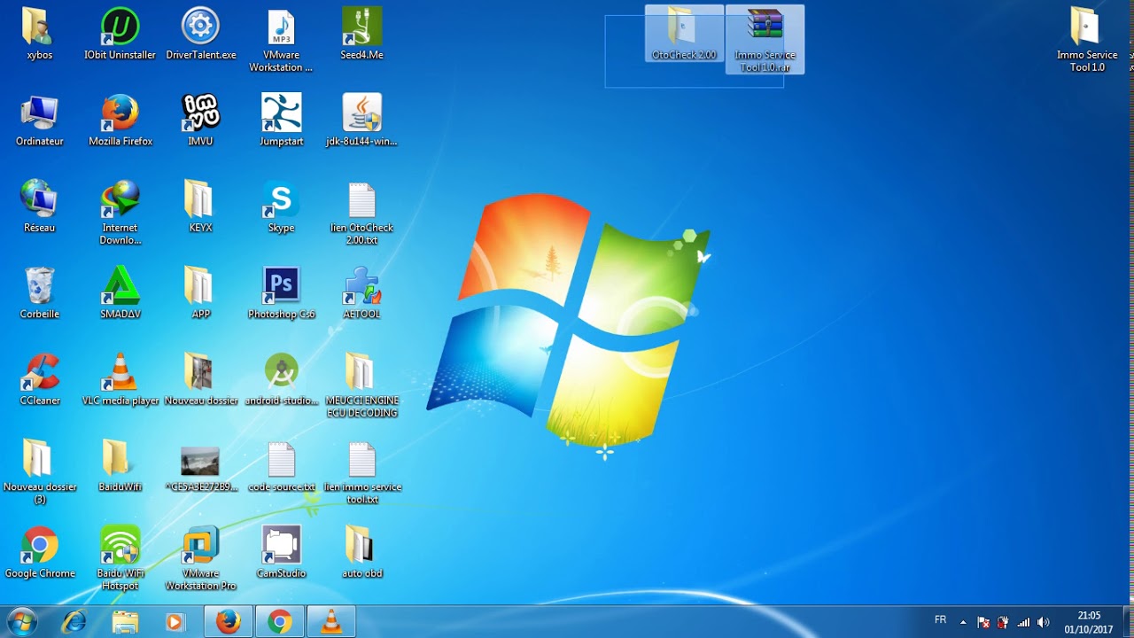Select the Baidu WiFi Hotspot shortcut

tap(120, 544)
